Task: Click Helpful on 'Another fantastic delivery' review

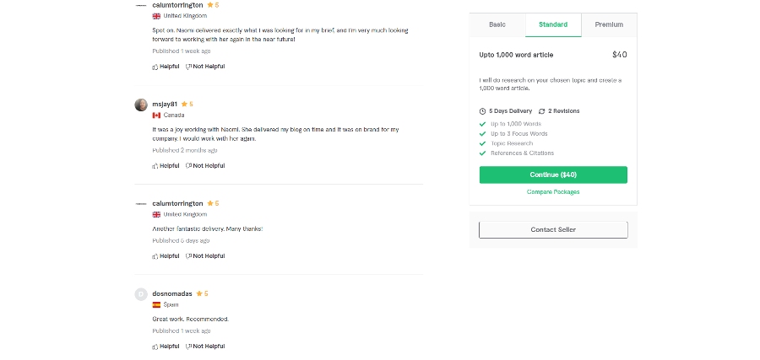Action: coord(166,256)
